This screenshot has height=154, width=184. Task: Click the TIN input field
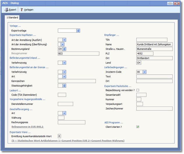pyautogui.click(x=152, y=40)
